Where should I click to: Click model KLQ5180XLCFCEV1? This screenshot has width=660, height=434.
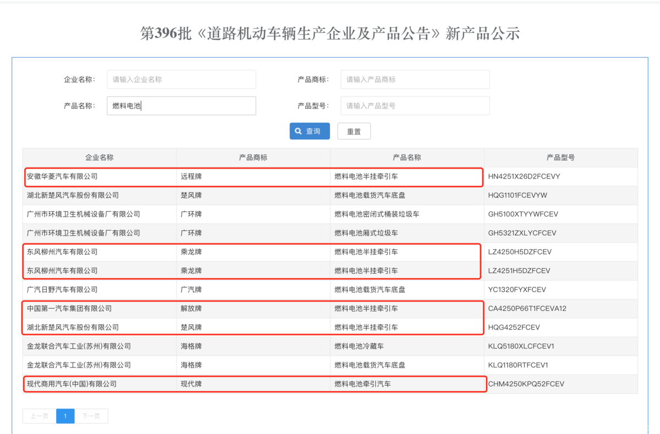[x=521, y=346]
